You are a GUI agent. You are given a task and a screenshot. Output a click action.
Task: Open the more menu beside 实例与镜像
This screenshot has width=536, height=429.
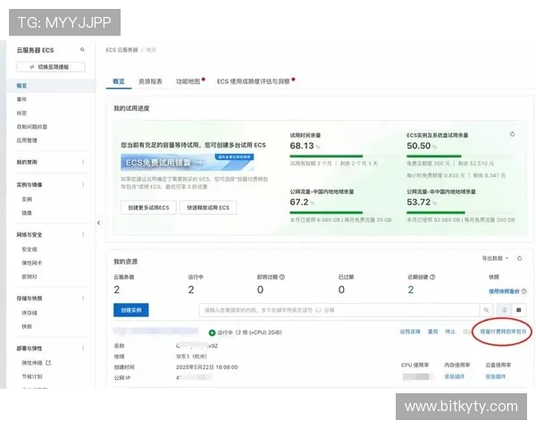(x=83, y=185)
